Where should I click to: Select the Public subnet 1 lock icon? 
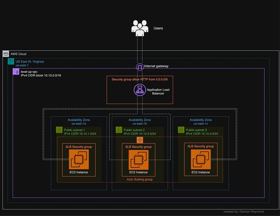click(x=59, y=130)
